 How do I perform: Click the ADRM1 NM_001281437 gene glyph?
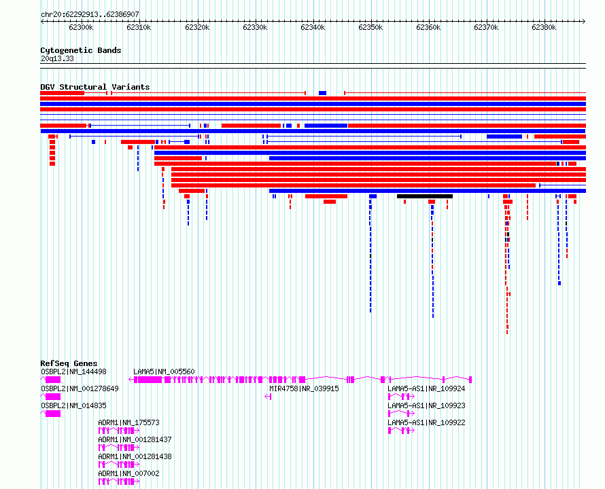coord(119,448)
